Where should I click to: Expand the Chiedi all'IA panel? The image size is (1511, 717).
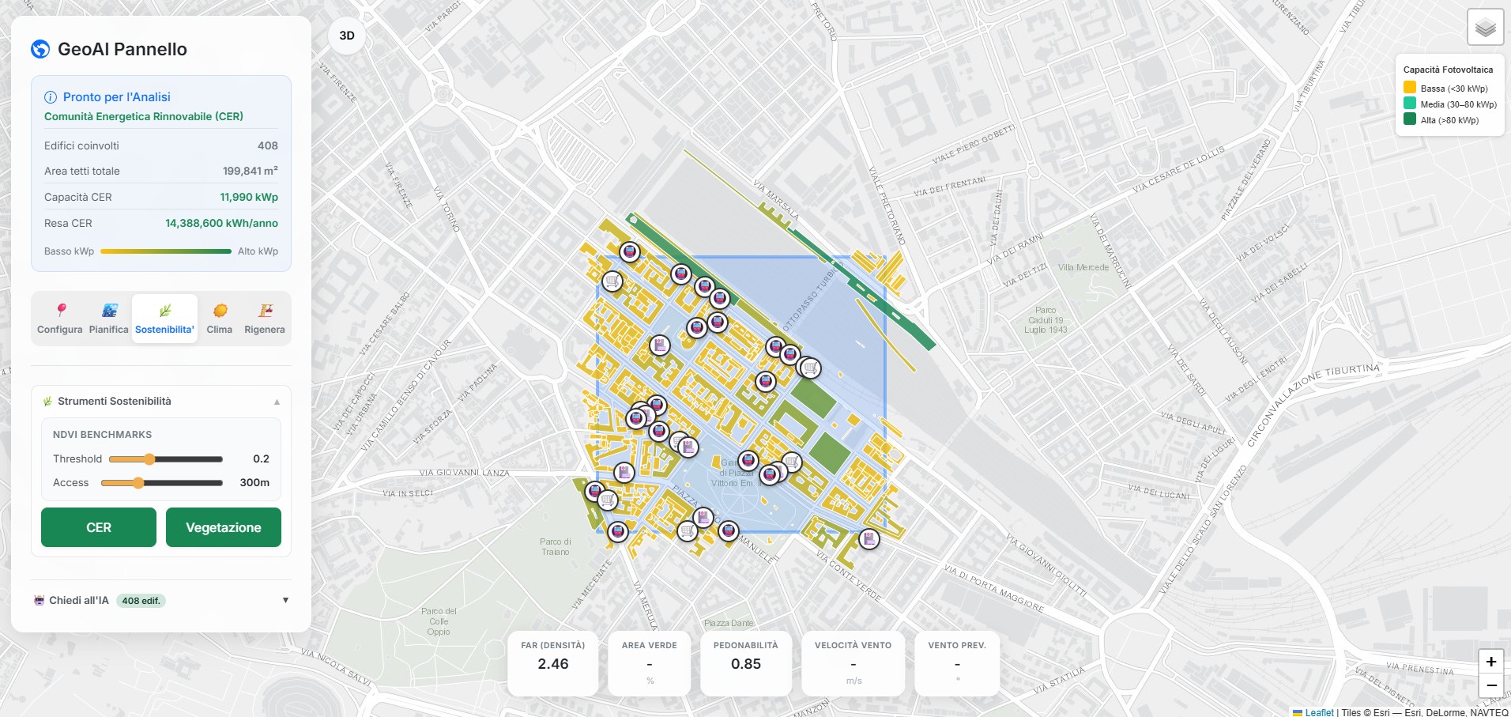(285, 601)
